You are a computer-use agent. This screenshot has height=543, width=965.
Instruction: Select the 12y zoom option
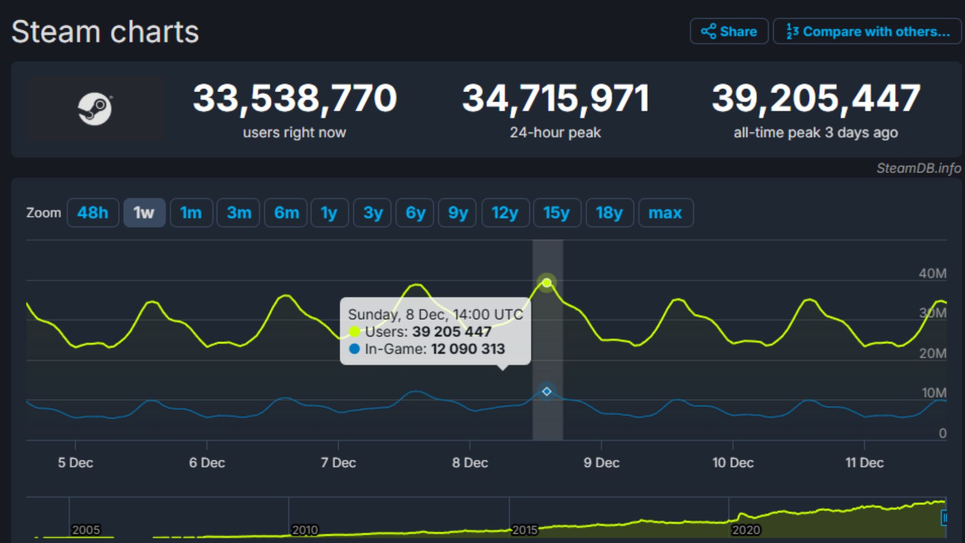click(505, 213)
